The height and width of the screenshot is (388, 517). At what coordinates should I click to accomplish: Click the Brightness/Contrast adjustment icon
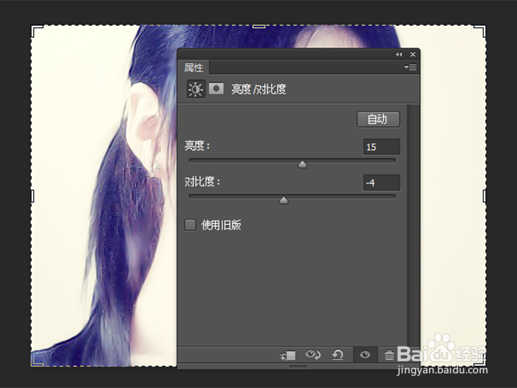(196, 89)
